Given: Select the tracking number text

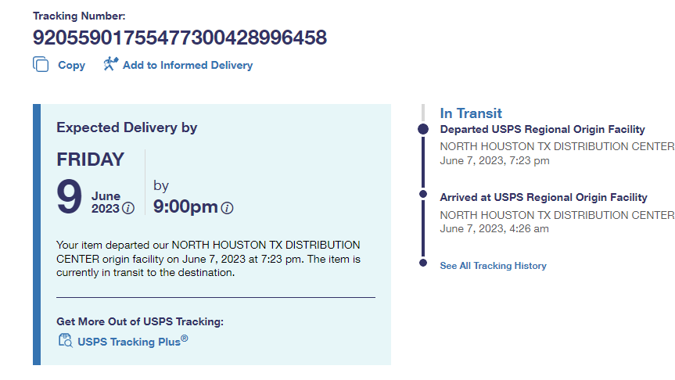Looking at the screenshot, I should tap(179, 38).
